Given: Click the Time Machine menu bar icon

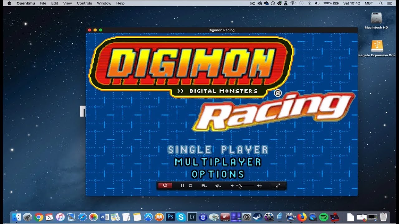Looking at the screenshot, I should click(301, 3).
